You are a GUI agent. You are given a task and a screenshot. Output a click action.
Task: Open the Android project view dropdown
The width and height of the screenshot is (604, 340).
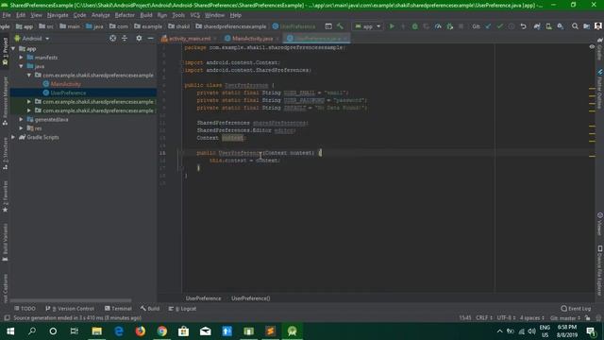(32, 39)
